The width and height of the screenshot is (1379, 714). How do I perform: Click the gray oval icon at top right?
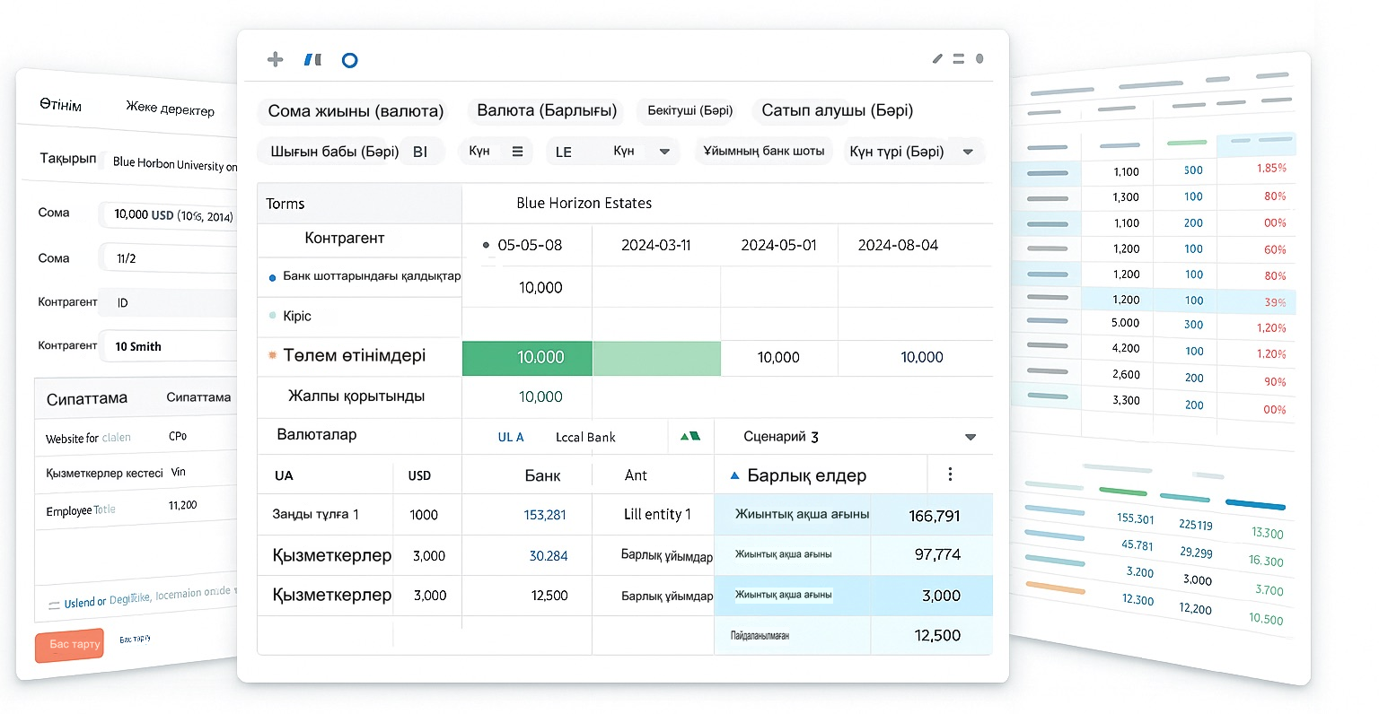point(979,58)
